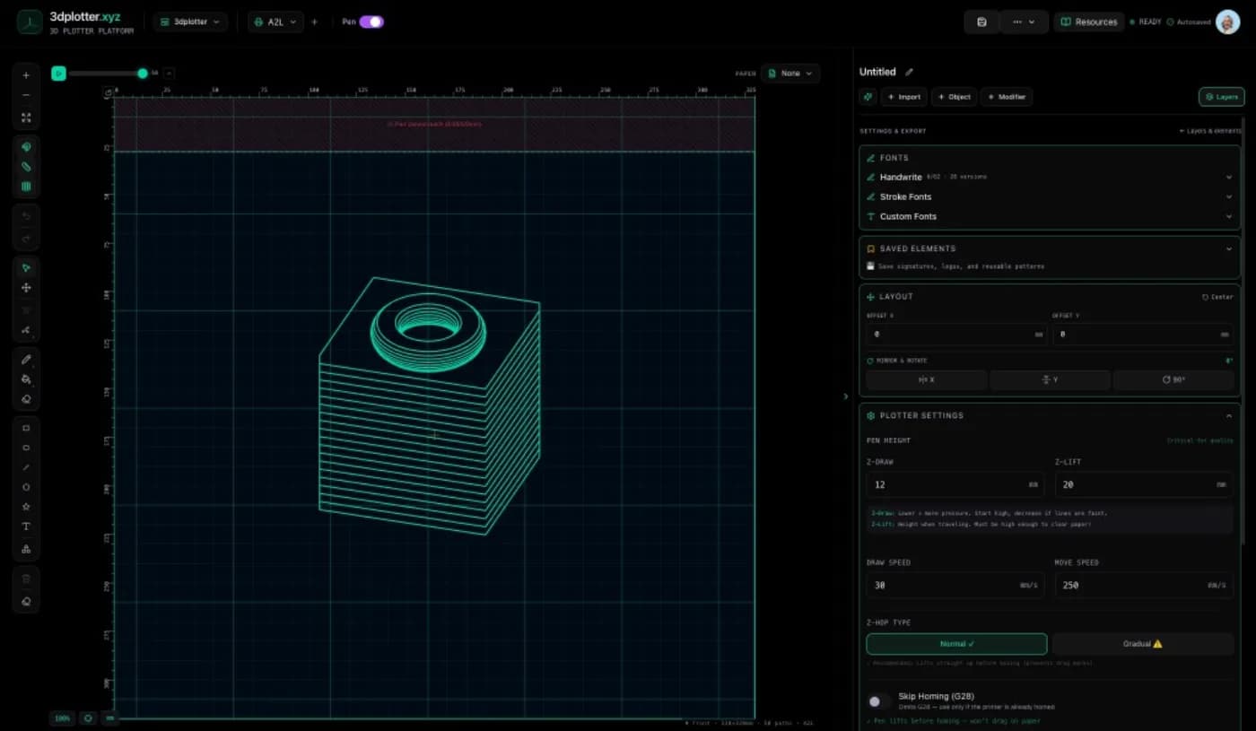Click the node edit tool icon

pyautogui.click(x=26, y=329)
